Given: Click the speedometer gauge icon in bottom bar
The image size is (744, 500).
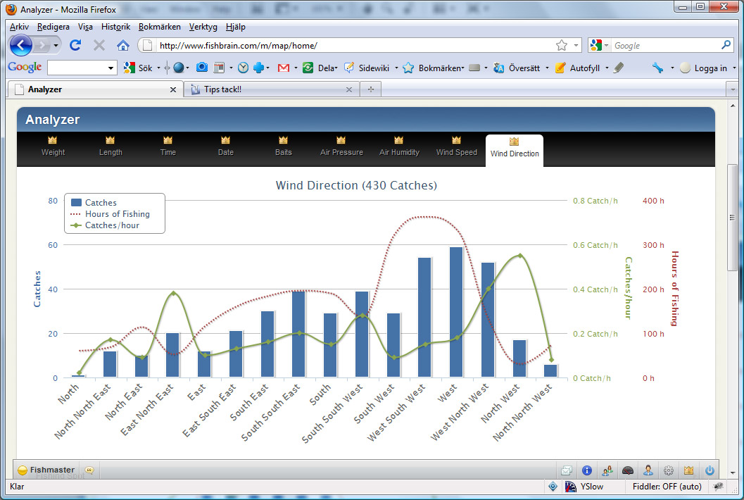Looking at the screenshot, I should pos(628,470).
